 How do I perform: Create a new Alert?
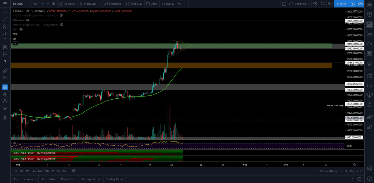[152, 4]
